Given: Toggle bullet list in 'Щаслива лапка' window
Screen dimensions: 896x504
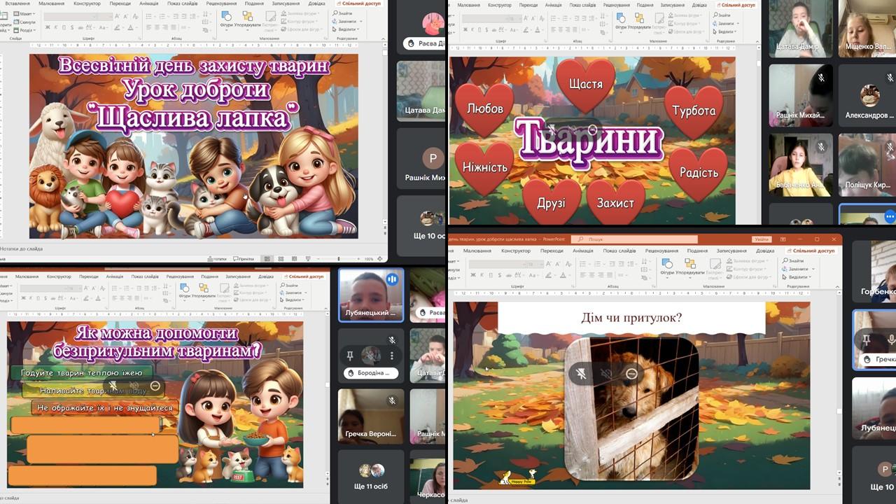Looking at the screenshot, I should (150, 16).
